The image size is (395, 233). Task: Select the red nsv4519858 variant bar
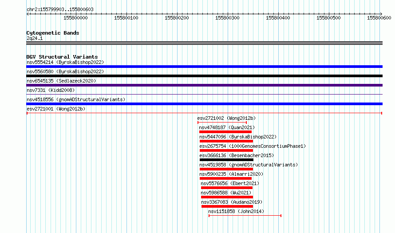pos(226,169)
